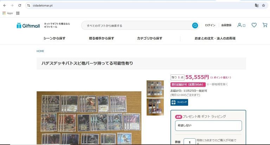Open the site info icon in the address bar
The image size is (270, 145).
pos(28,6)
